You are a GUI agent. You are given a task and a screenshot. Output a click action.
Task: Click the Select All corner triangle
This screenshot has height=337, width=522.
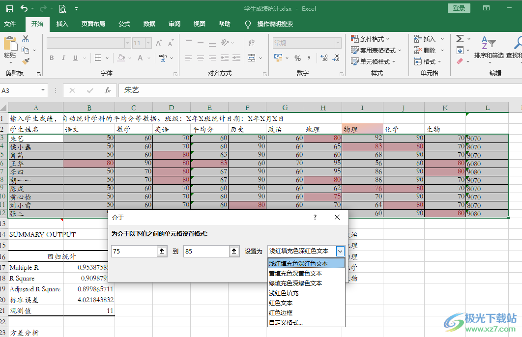[x=3, y=108]
